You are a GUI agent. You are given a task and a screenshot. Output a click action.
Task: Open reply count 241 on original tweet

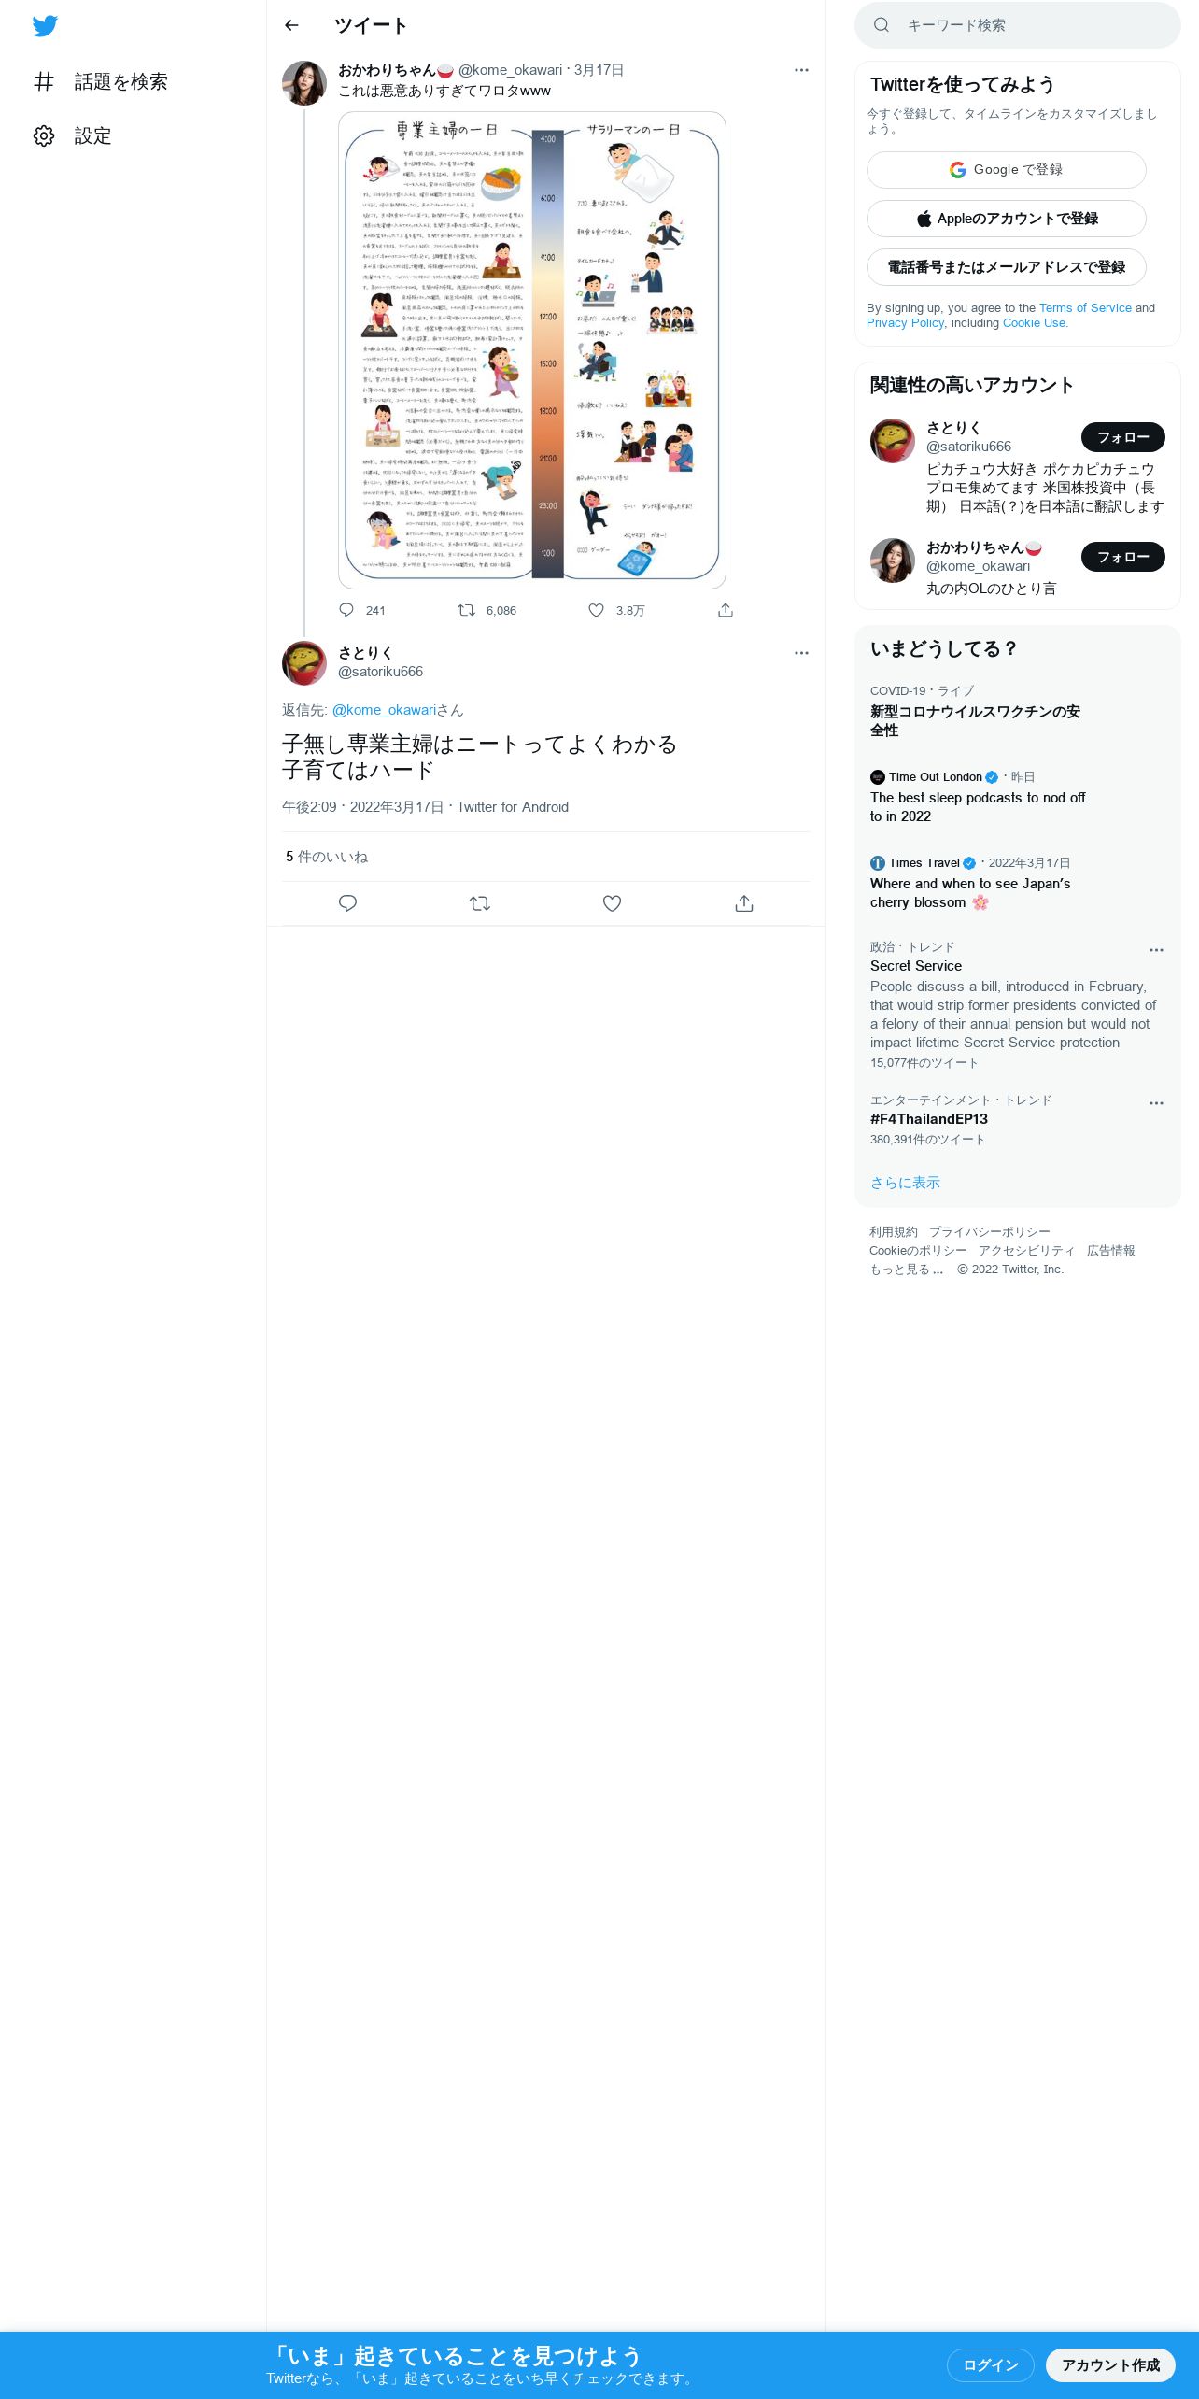(x=362, y=610)
